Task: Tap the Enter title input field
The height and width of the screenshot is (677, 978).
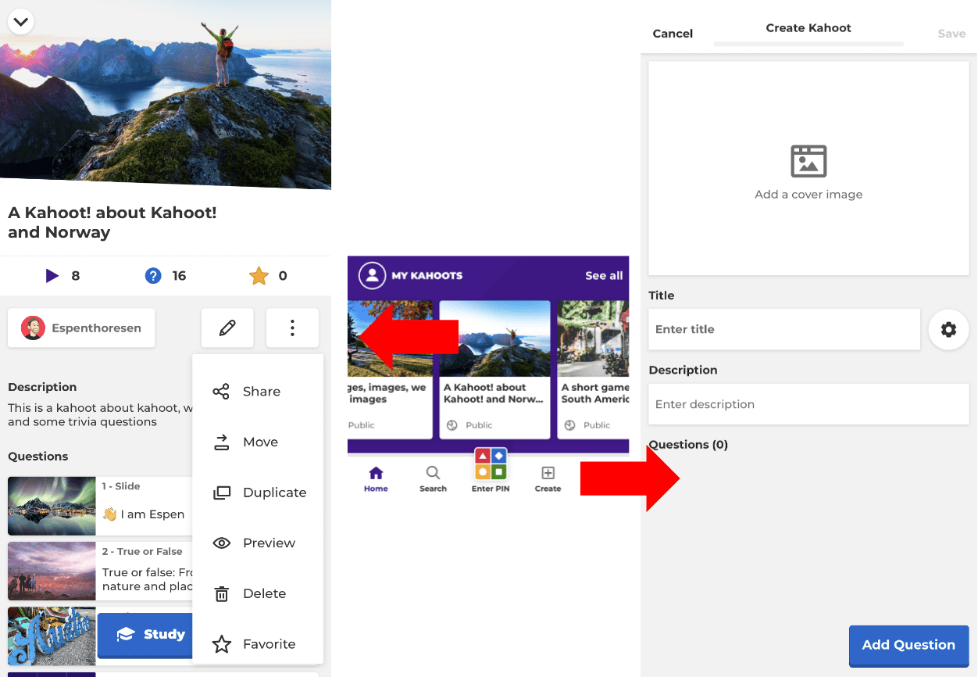Action: click(783, 329)
